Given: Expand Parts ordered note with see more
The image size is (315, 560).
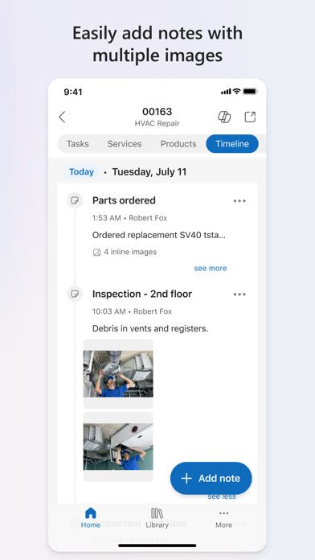Looking at the screenshot, I should (211, 268).
